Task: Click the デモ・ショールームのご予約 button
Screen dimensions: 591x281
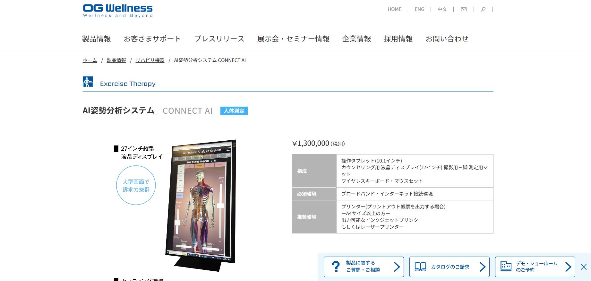Action: pyautogui.click(x=535, y=267)
